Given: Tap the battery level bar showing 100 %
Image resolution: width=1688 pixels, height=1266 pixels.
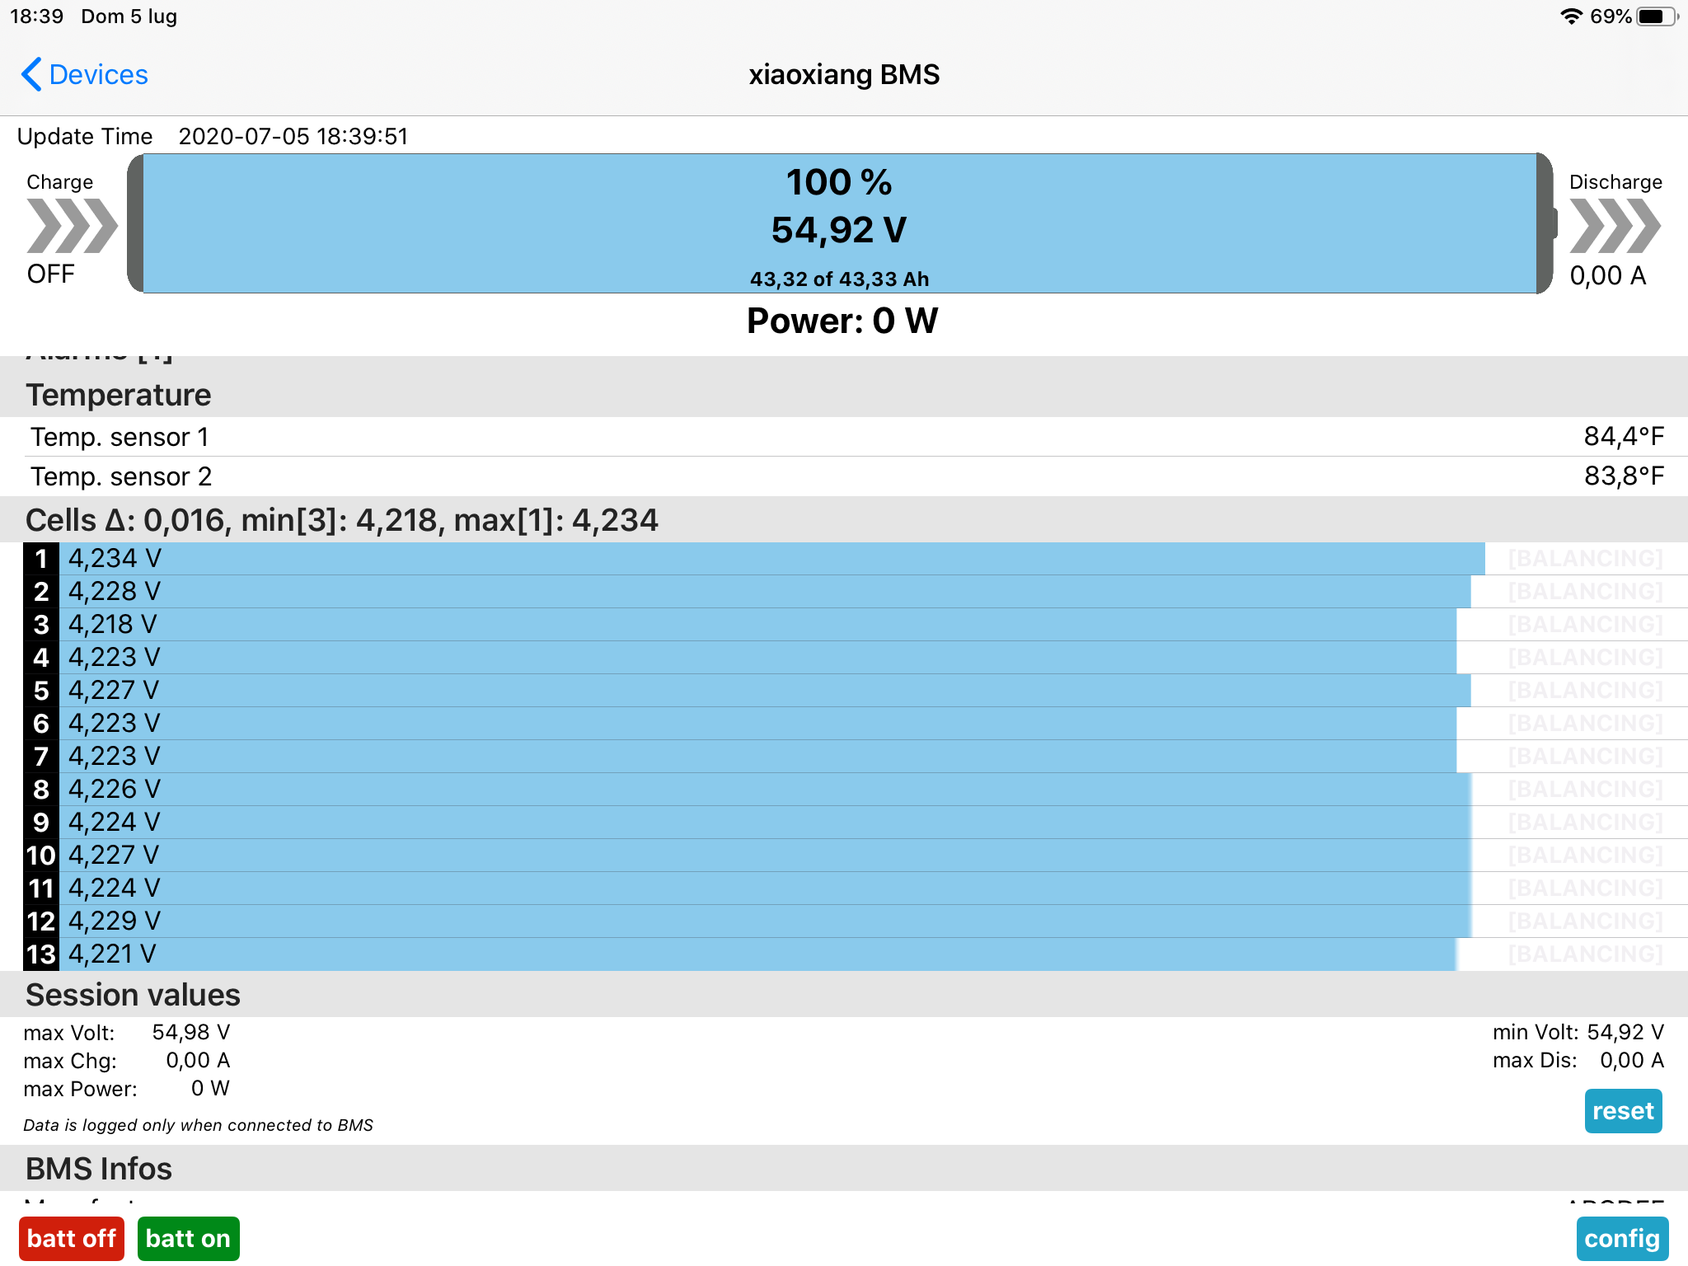Looking at the screenshot, I should point(840,223).
